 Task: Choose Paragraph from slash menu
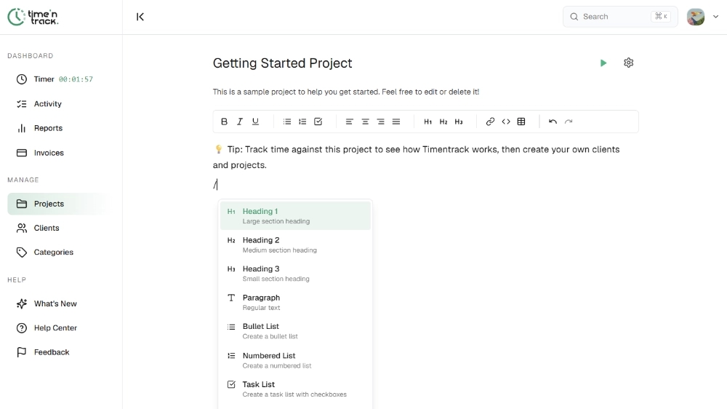click(x=295, y=302)
